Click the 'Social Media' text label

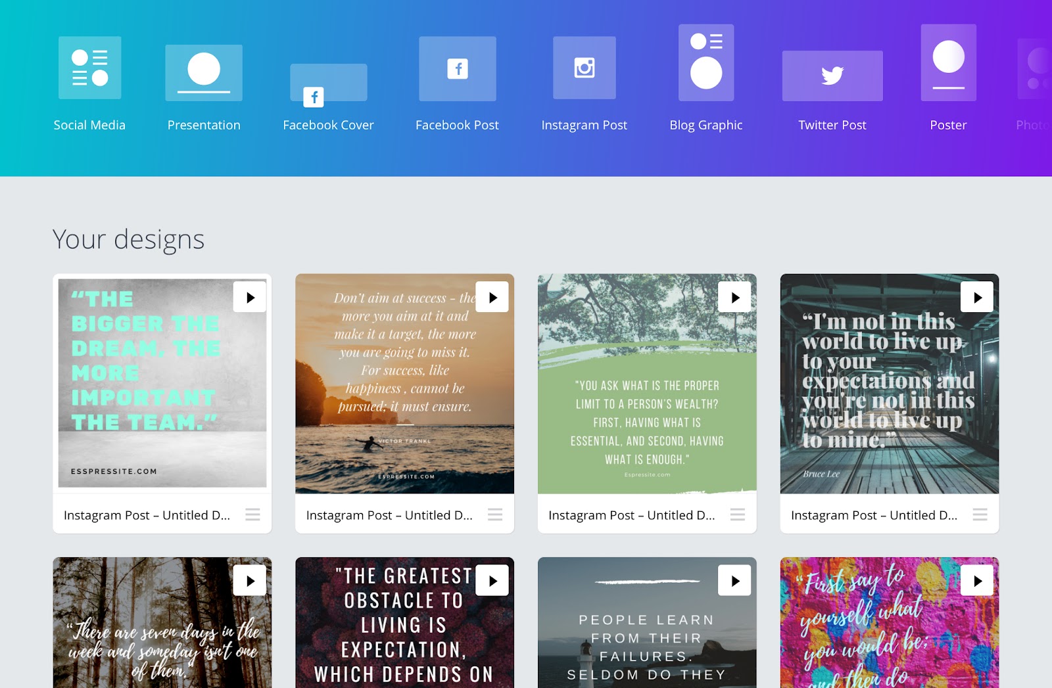pyautogui.click(x=89, y=125)
